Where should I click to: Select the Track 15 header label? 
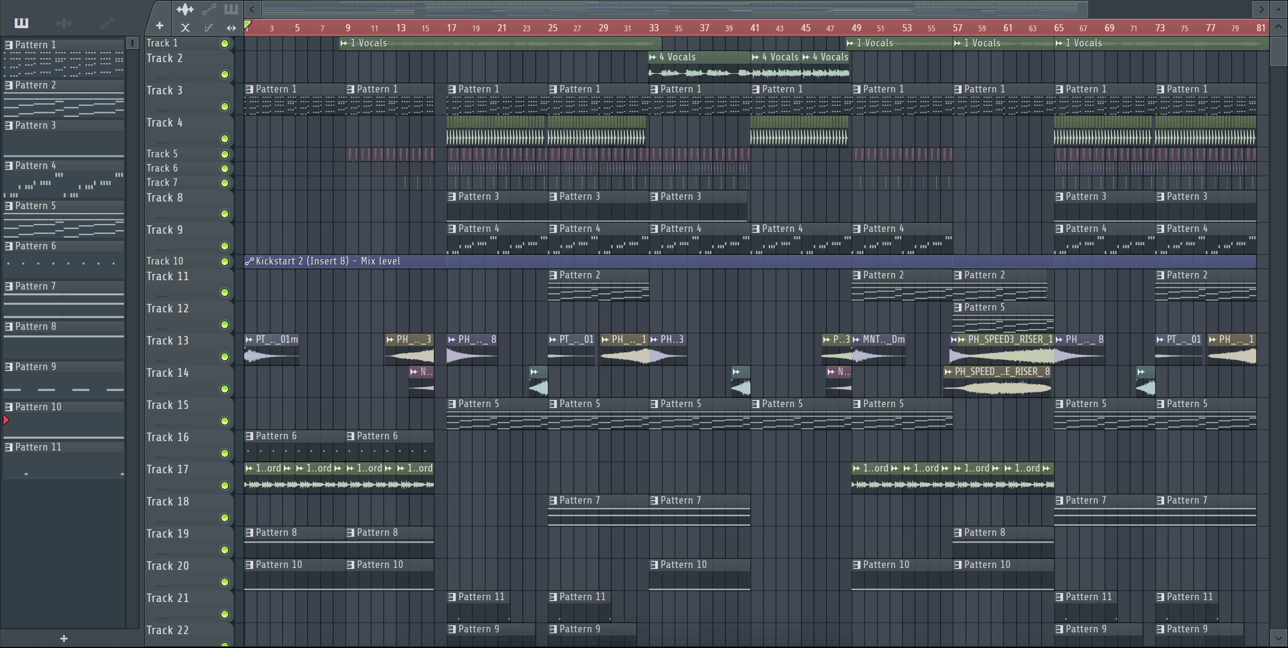coord(168,405)
